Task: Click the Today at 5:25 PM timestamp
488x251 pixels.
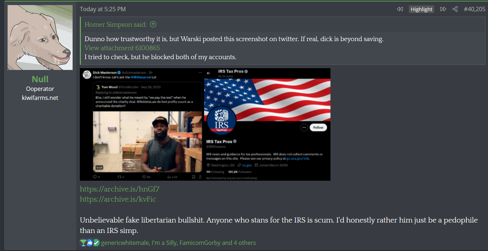Action: (x=103, y=9)
